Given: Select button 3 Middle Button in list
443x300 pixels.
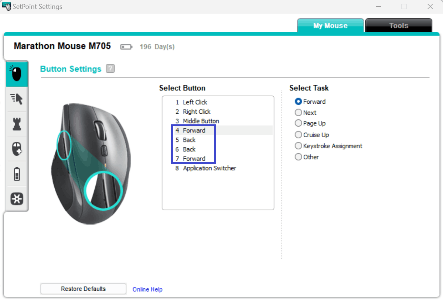Looking at the screenshot, I should pyautogui.click(x=218, y=121).
